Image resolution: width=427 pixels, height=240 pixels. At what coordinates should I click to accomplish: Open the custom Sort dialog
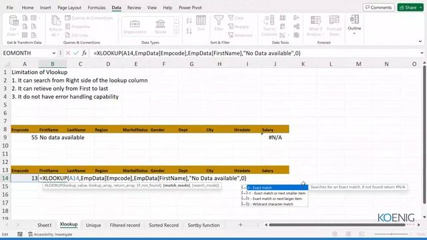point(201,23)
